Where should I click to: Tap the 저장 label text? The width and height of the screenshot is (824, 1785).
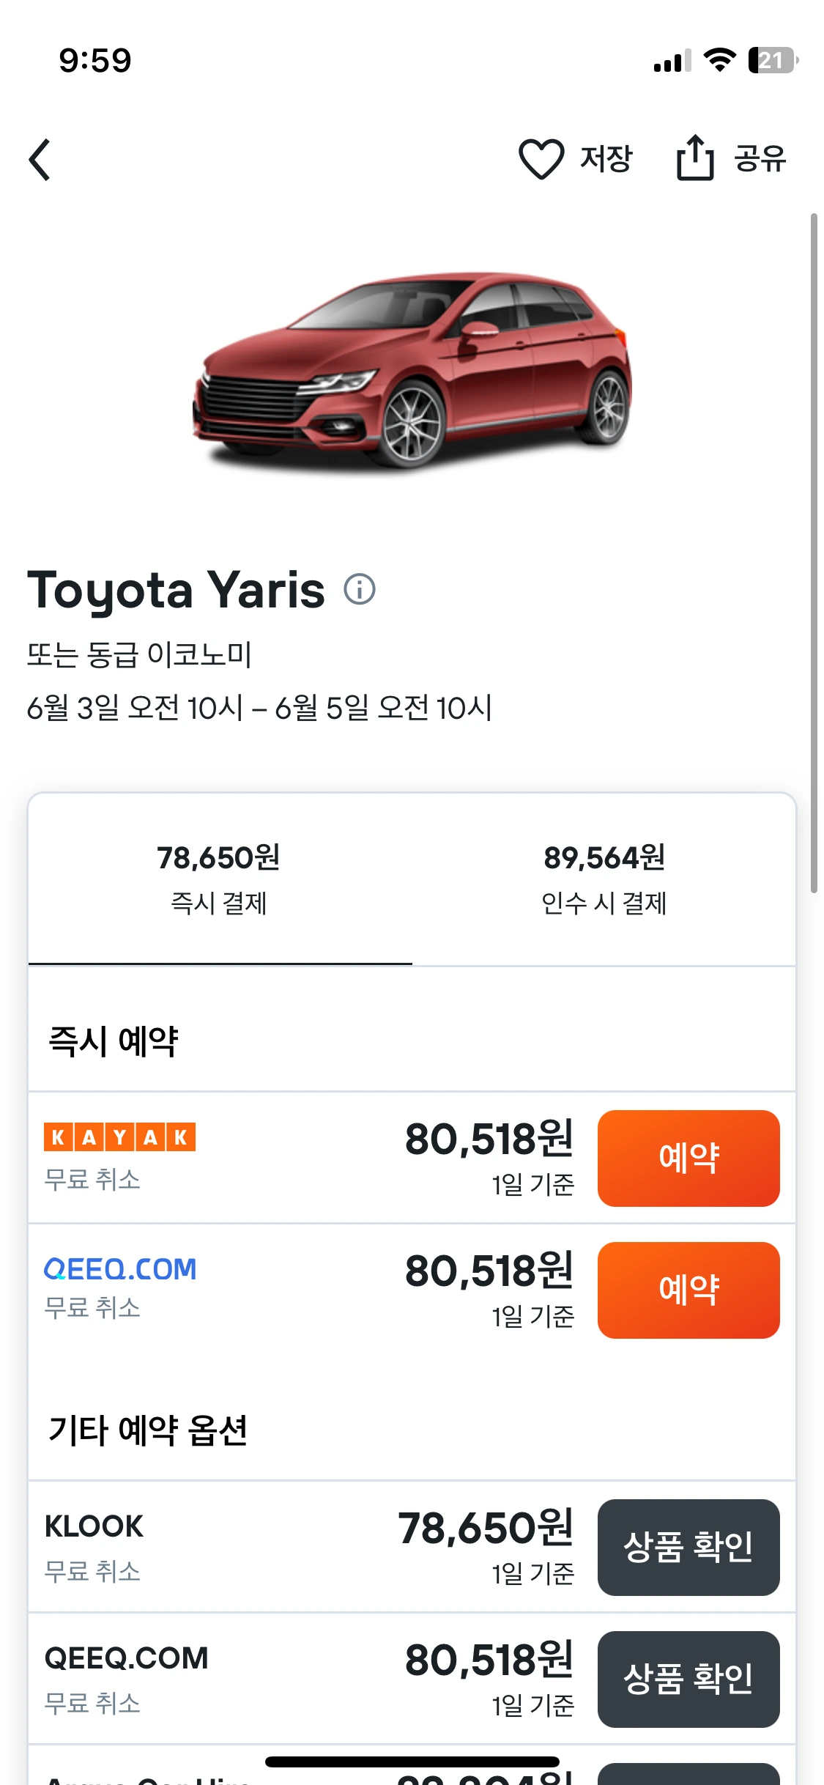[x=606, y=159]
